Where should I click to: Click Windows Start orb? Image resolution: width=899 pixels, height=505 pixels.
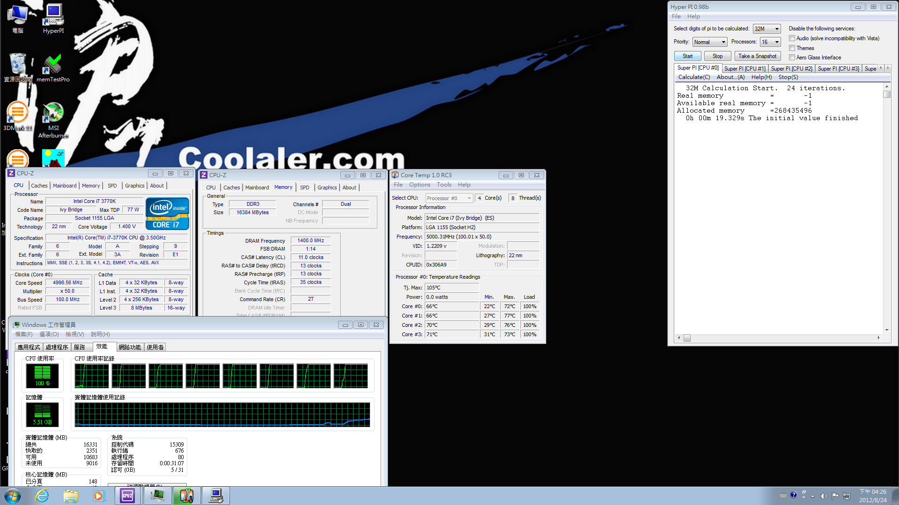12,496
